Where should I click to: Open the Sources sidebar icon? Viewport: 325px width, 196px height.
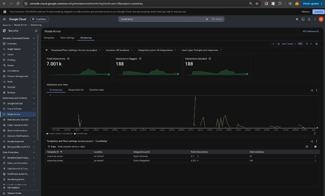tap(4, 87)
